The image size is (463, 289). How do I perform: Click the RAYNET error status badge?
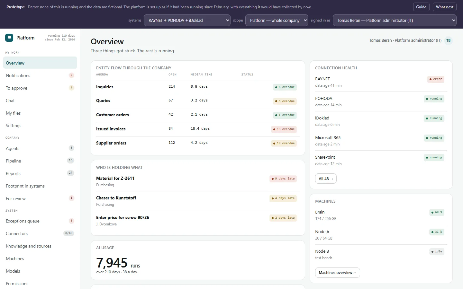point(436,79)
